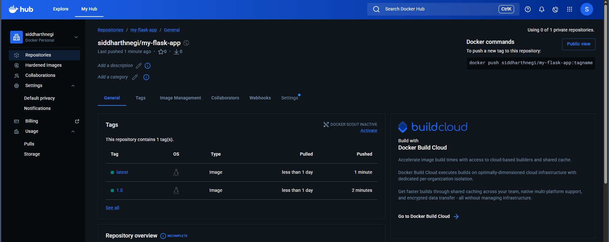Click the Public view button
Viewport: 609px width, 242px height.
578,44
